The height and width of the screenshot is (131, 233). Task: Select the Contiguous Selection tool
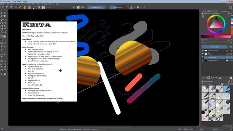1,67
